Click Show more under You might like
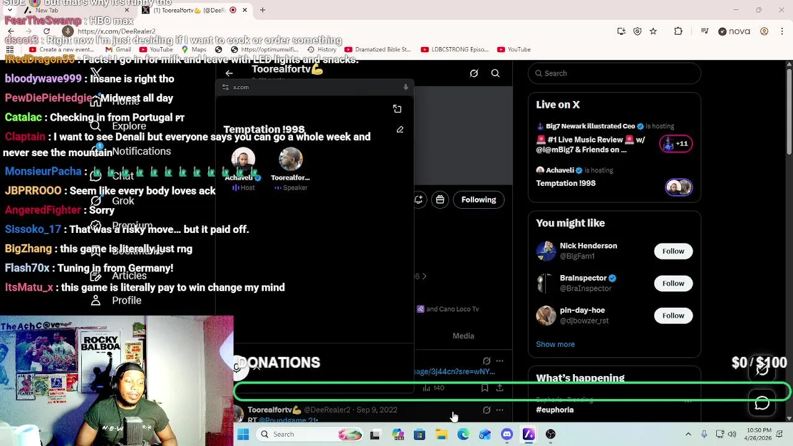The image size is (793, 446). 555,344
